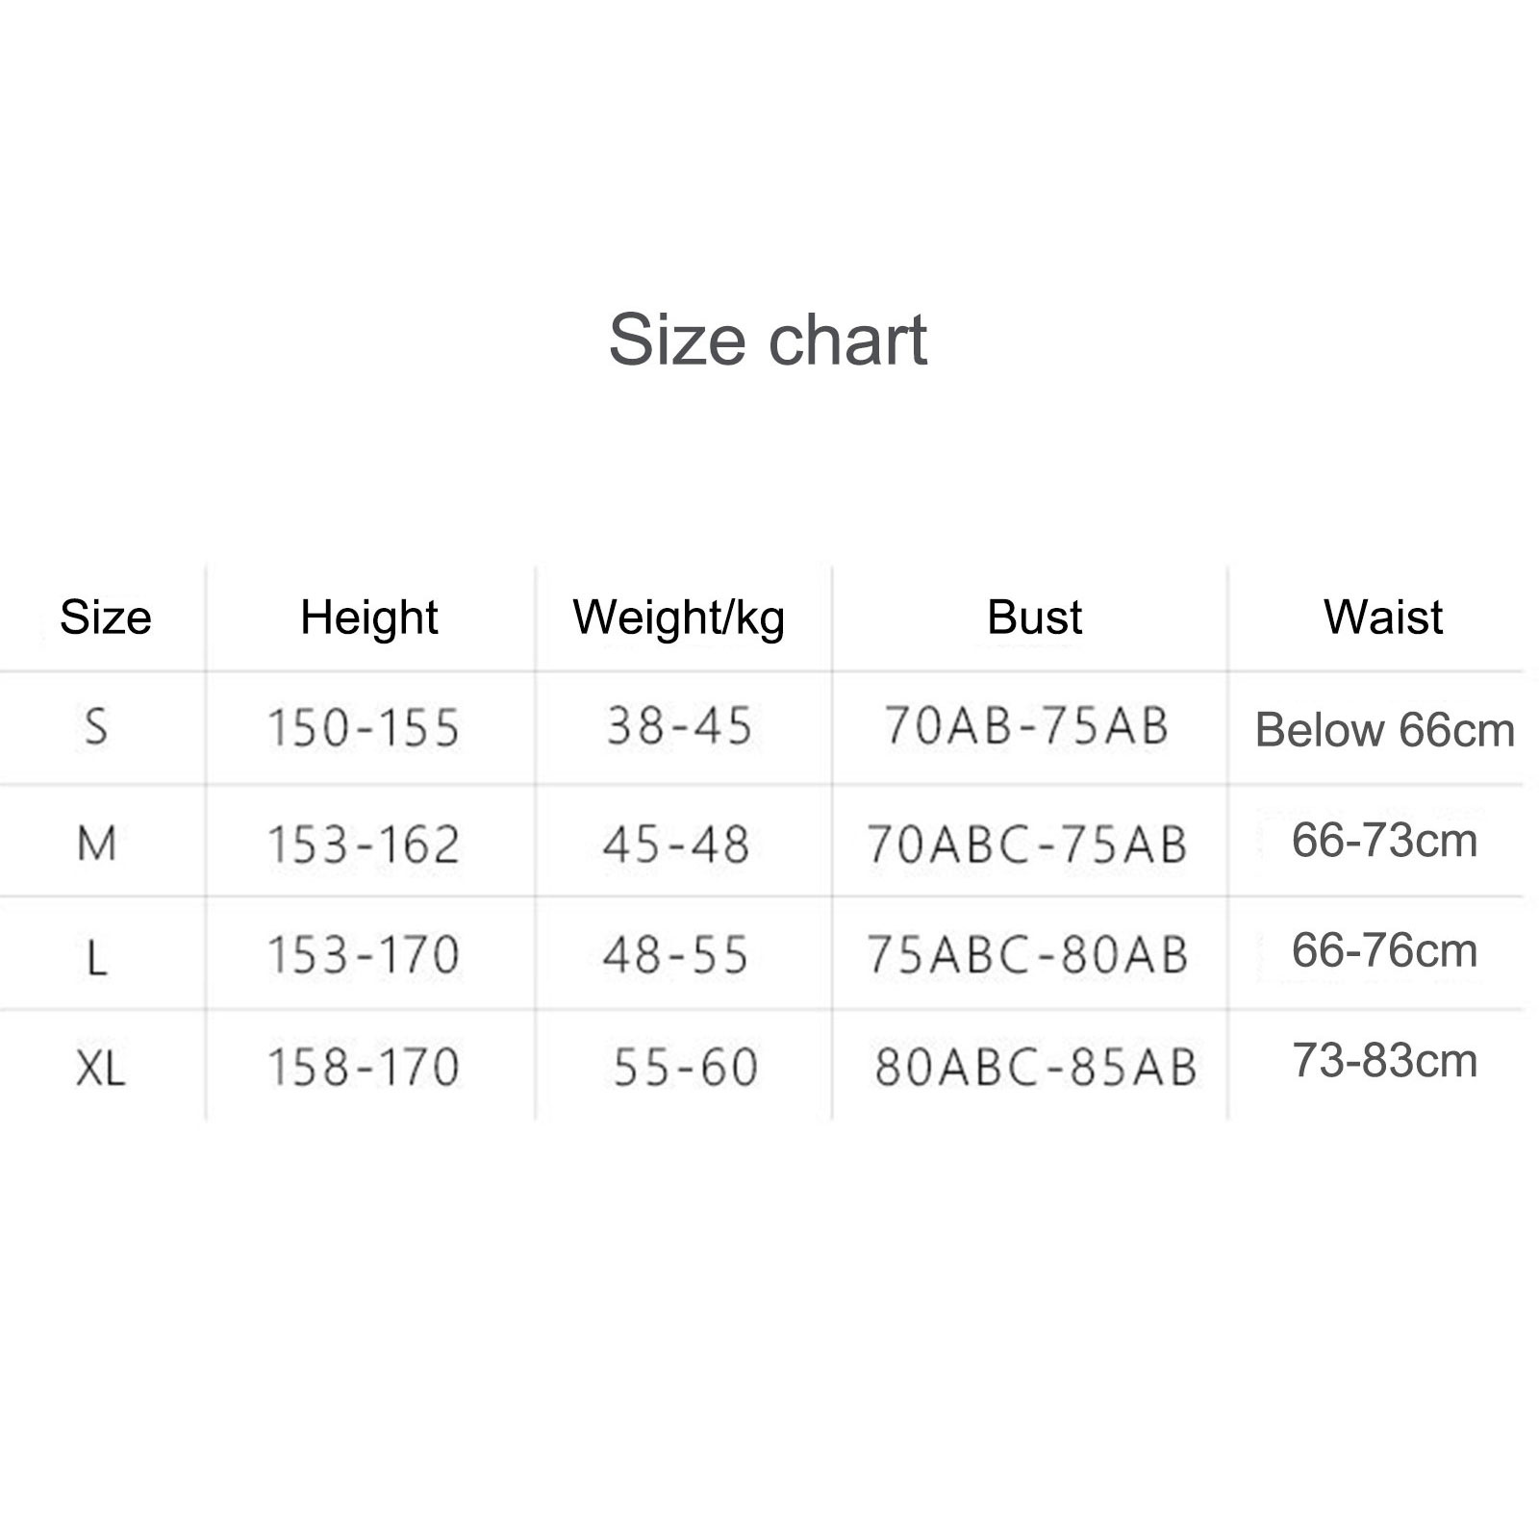Select the Size column header
This screenshot has width=1539, height=1539.
[x=106, y=617]
